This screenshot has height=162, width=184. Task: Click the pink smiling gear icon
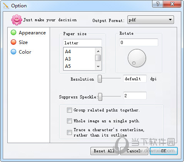tap(17, 20)
